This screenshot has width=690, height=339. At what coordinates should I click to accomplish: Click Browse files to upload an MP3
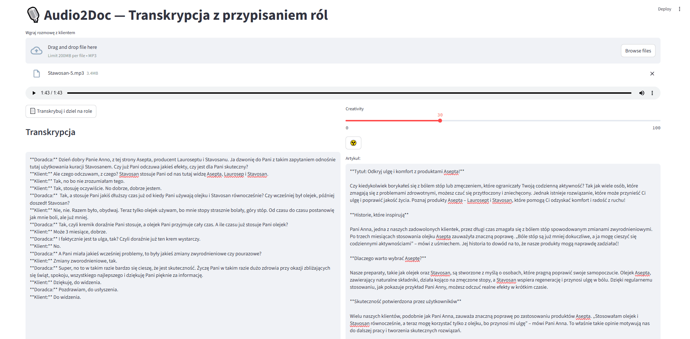pos(638,50)
